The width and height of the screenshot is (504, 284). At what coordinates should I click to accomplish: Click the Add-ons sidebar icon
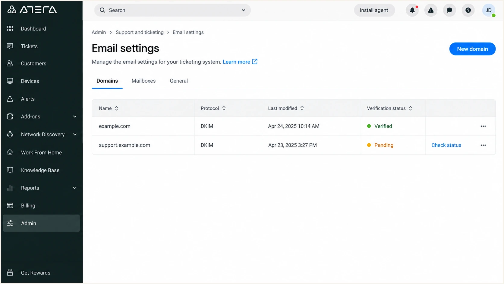[x=10, y=116]
